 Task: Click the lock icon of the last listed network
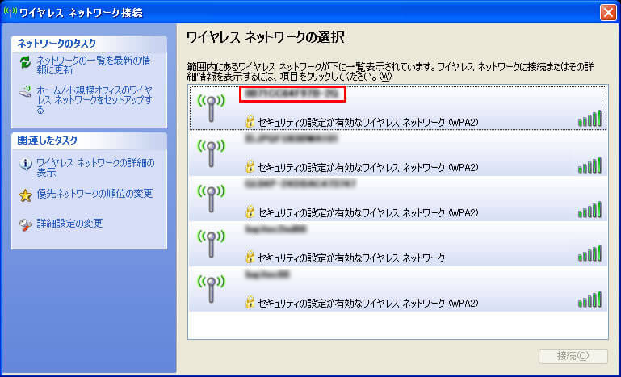click(x=250, y=303)
